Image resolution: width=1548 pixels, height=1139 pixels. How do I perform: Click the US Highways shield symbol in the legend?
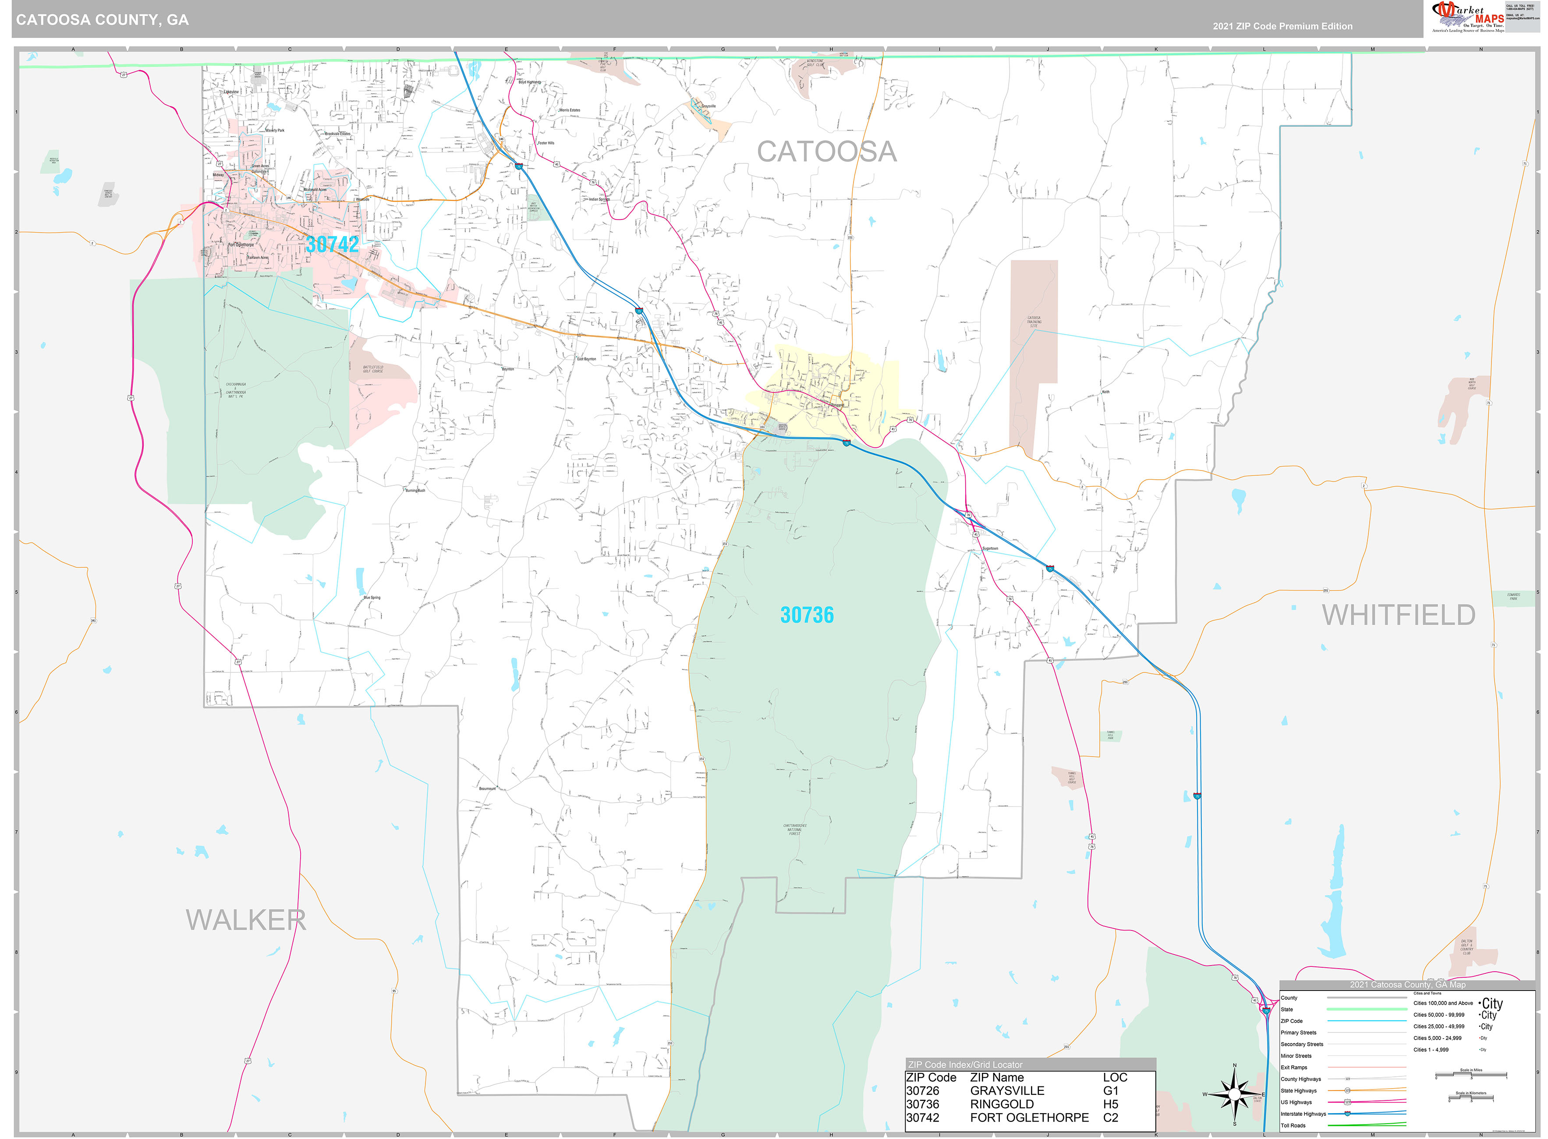[x=1347, y=1103]
